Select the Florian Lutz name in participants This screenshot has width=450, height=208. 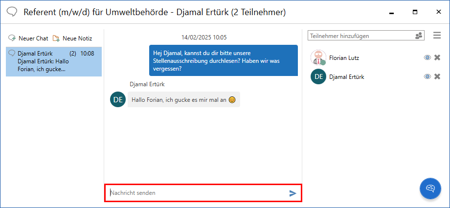point(344,57)
